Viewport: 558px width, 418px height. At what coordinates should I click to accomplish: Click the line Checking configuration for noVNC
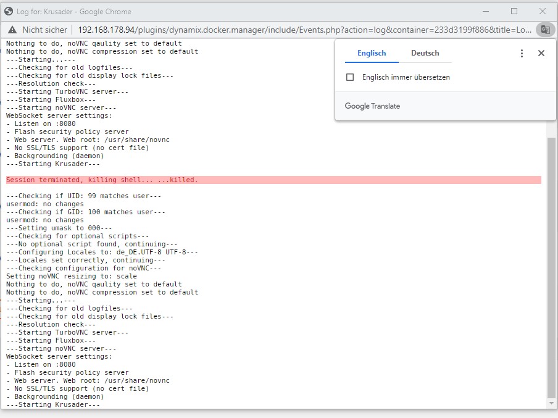pos(83,268)
